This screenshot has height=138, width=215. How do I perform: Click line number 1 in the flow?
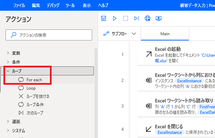(122, 55)
